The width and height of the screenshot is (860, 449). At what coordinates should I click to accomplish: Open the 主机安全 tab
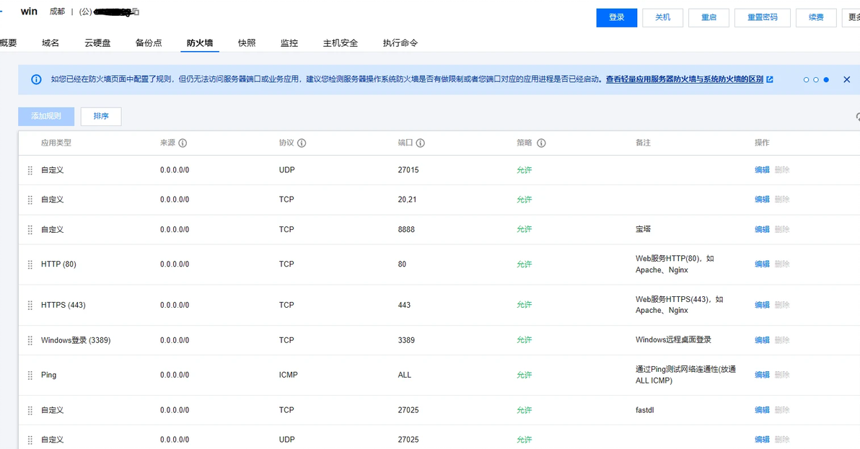click(x=341, y=43)
